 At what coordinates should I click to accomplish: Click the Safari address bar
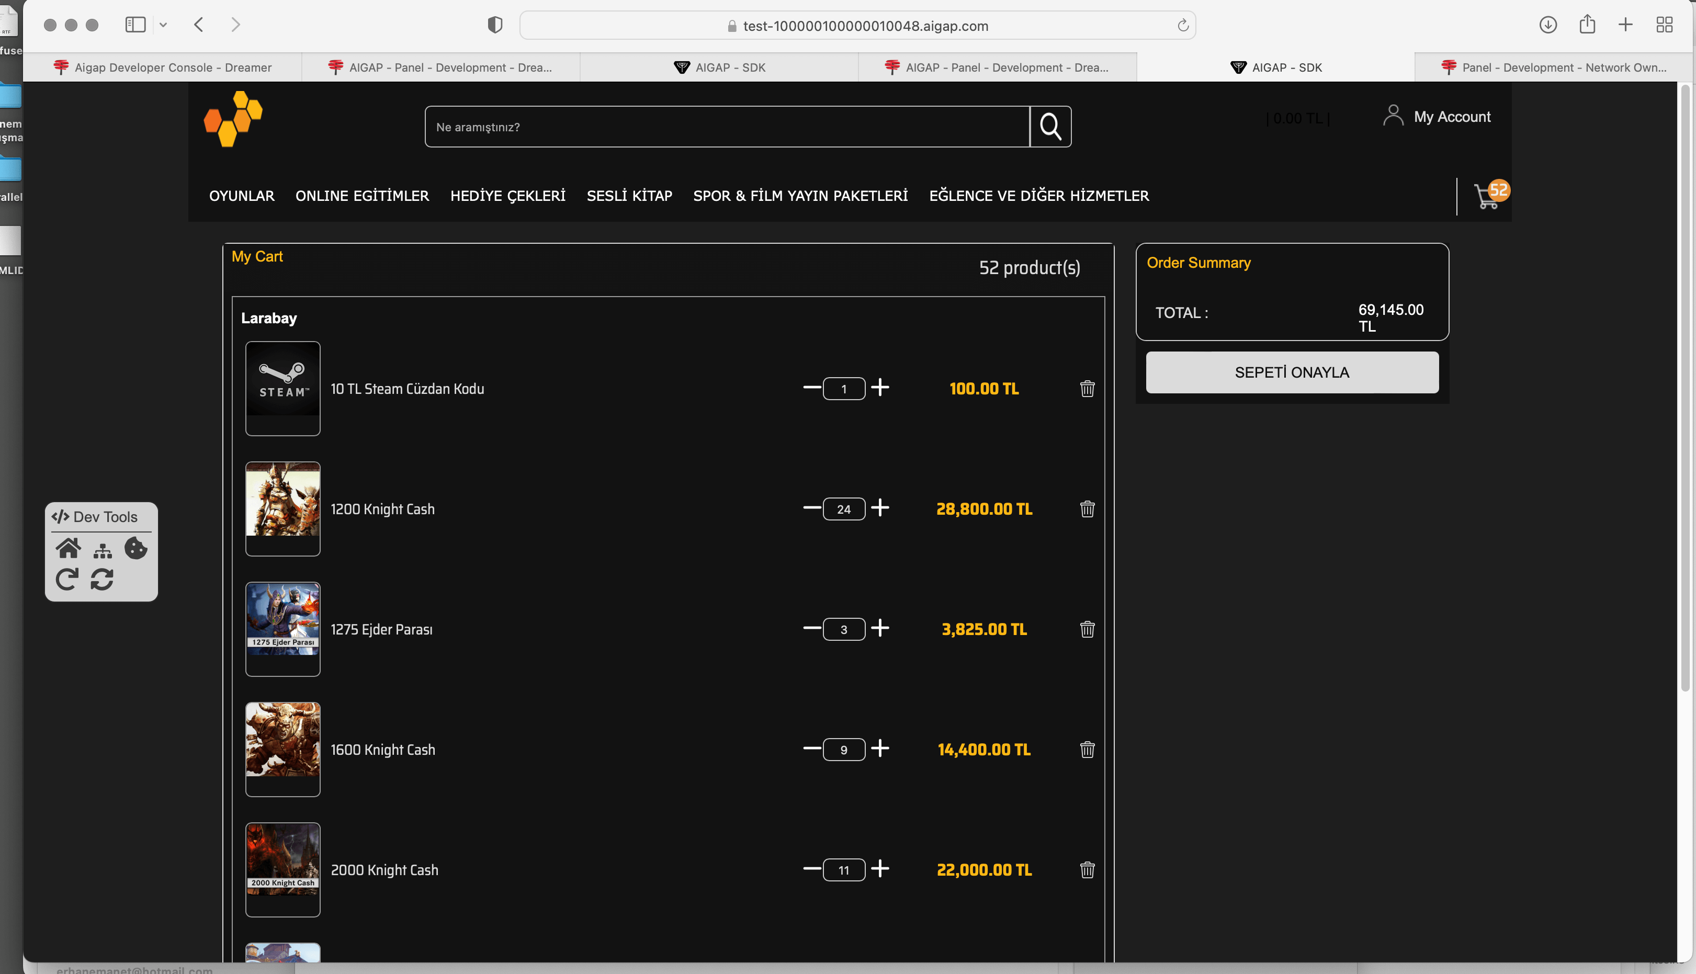pos(858,26)
